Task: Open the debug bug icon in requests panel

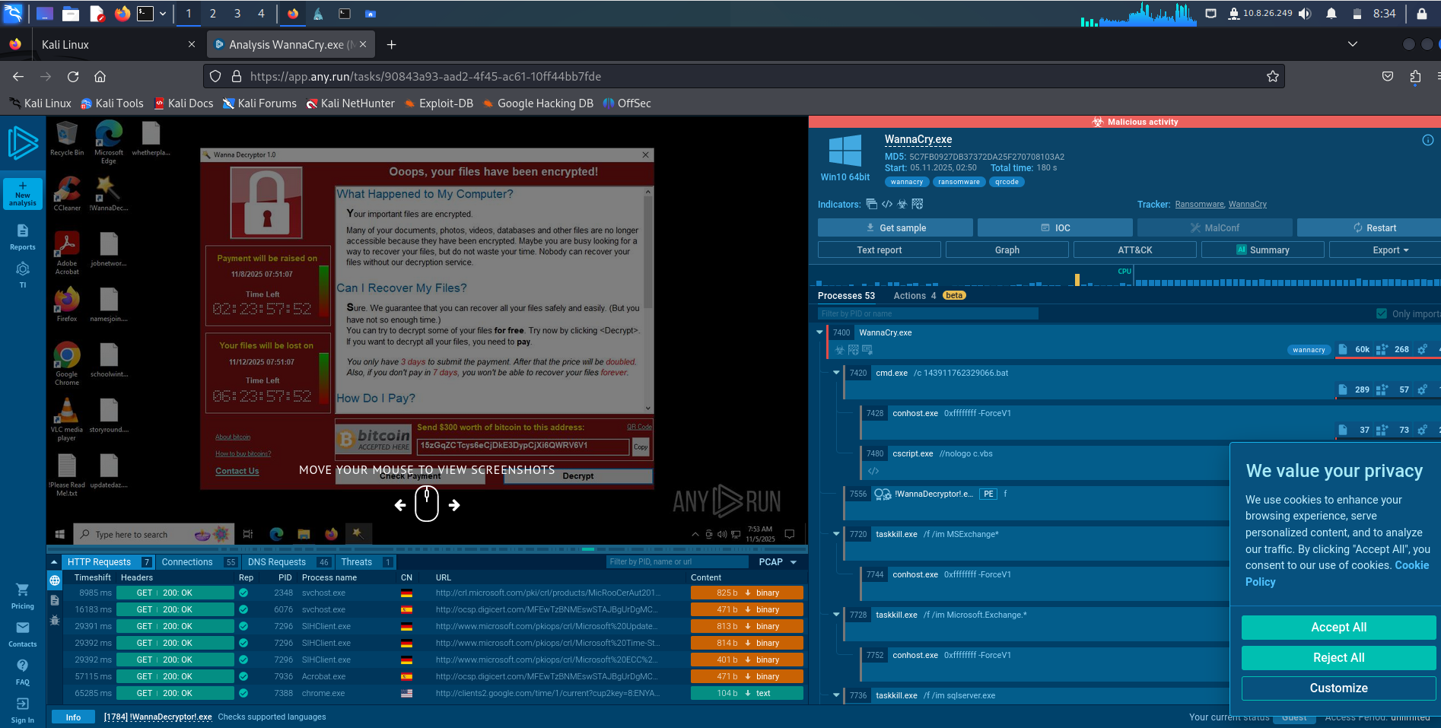Action: click(x=55, y=620)
